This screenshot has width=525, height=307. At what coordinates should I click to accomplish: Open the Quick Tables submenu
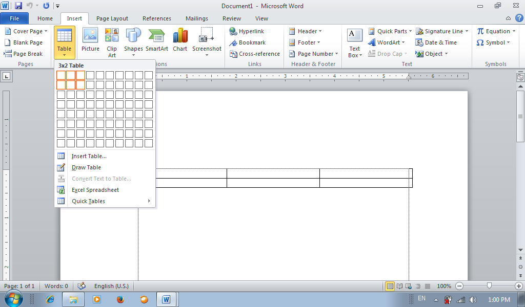click(x=105, y=201)
